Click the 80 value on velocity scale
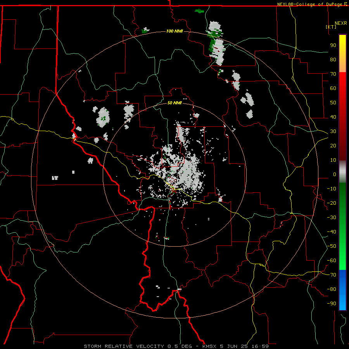Viewport: 349px width, 349px height. 333,59
